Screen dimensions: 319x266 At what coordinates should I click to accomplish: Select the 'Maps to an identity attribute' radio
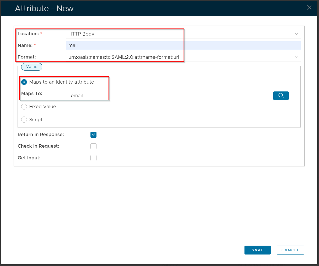tap(24, 82)
